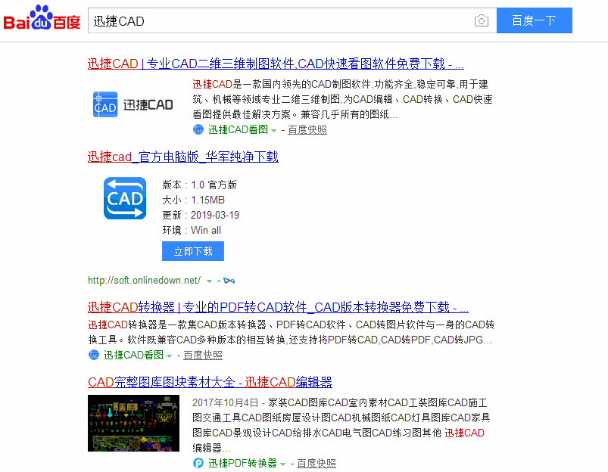Click the second 迅捷CAD看图 source link
The height and width of the screenshot is (472, 608).
[x=134, y=355]
